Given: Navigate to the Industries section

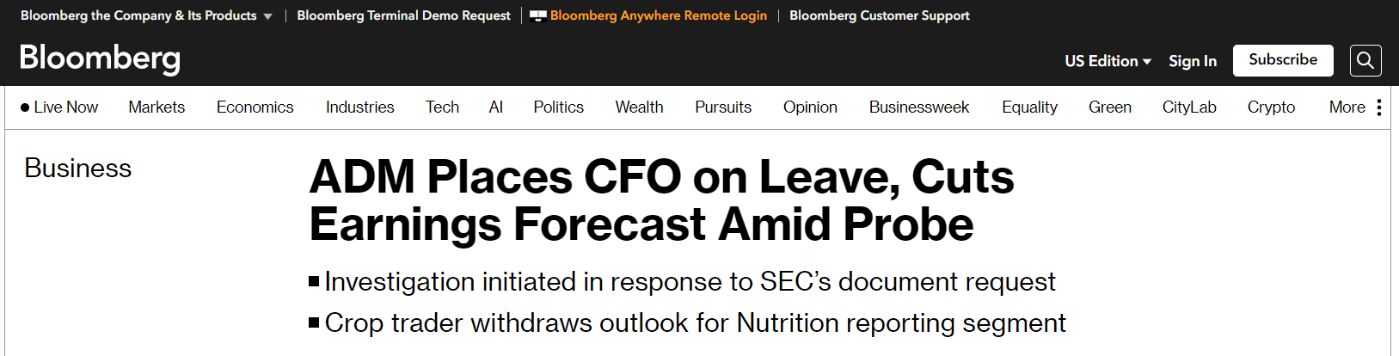Looking at the screenshot, I should pos(359,107).
